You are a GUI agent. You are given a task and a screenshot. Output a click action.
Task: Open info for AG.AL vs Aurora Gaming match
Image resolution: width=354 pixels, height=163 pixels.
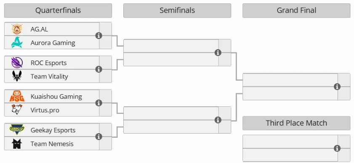pyautogui.click(x=98, y=36)
